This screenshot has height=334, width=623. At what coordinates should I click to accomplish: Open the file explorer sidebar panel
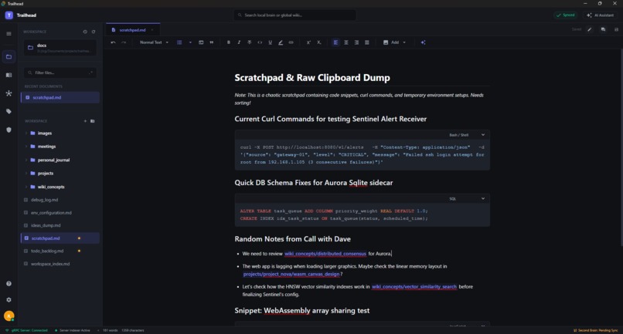9,57
